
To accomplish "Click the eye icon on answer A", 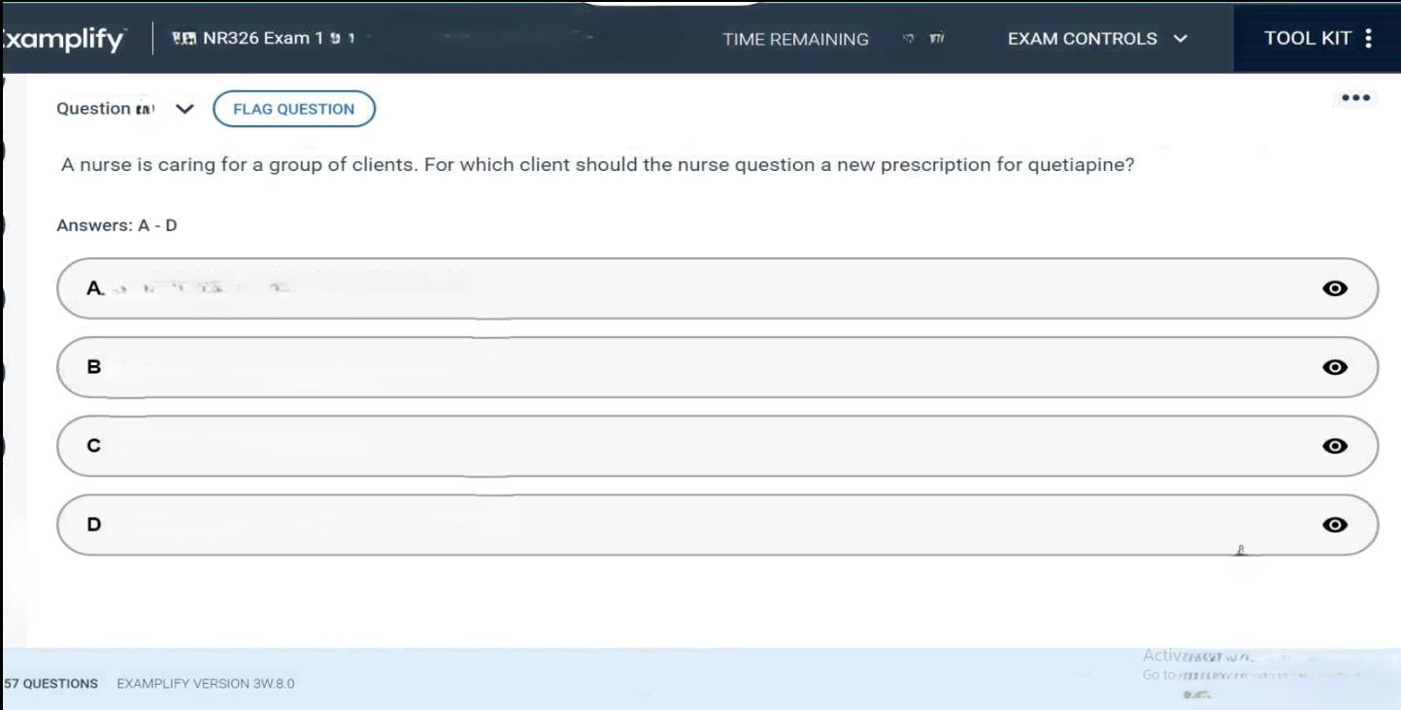I will coord(1336,288).
